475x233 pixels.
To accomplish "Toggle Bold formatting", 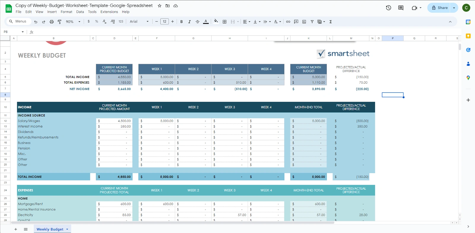I will click(x=181, y=22).
